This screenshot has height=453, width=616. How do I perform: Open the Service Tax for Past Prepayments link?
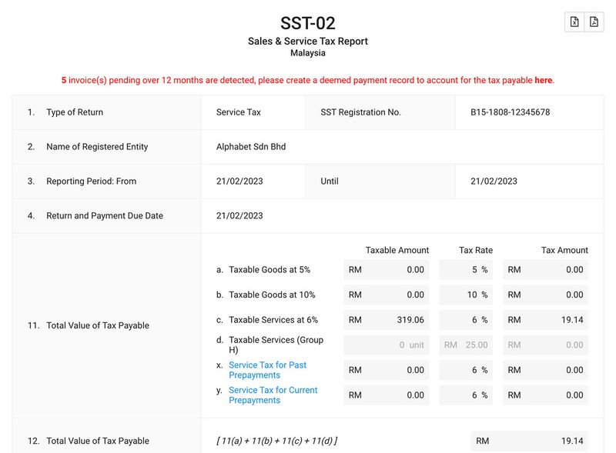[268, 370]
